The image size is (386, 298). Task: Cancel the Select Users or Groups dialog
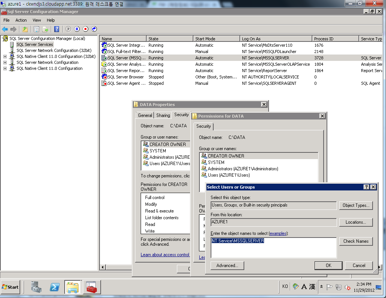tap(359, 266)
